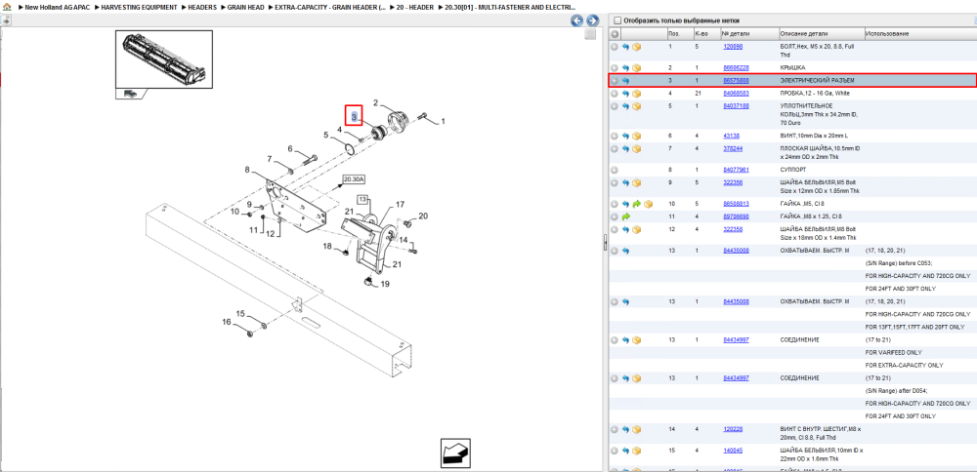The height and width of the screenshot is (472, 977).
Task: Click the blue arrow icon for ЭЛЕКТРИЧЕСКИЙ РАЗЪЕМ row
Action: tap(625, 81)
